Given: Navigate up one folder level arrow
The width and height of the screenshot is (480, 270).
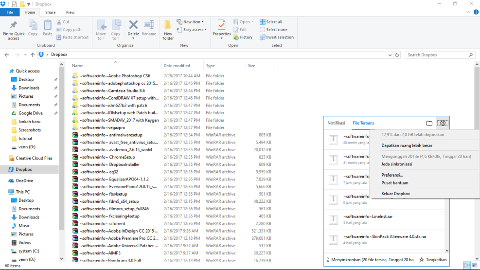Looking at the screenshot, I should tap(32, 55).
